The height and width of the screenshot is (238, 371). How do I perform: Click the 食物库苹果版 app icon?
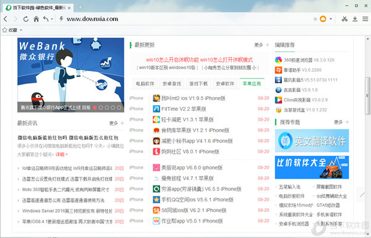coord(156,130)
